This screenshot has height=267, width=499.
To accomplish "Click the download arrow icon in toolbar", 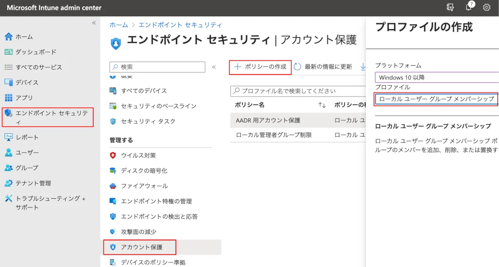I will [x=363, y=67].
